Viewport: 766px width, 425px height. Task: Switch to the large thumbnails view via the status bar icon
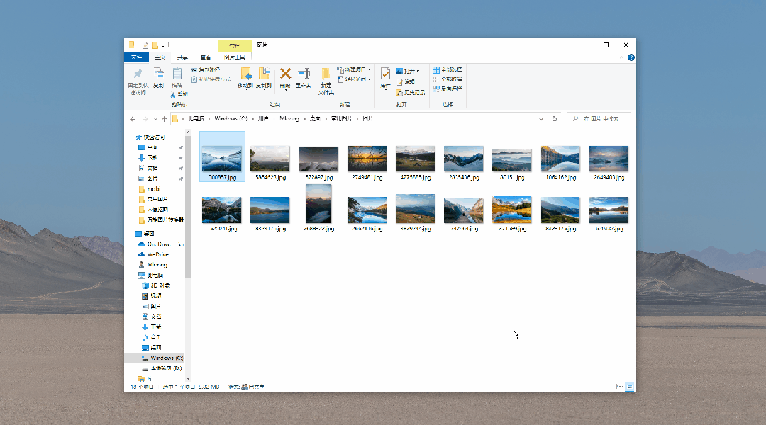(x=630, y=387)
